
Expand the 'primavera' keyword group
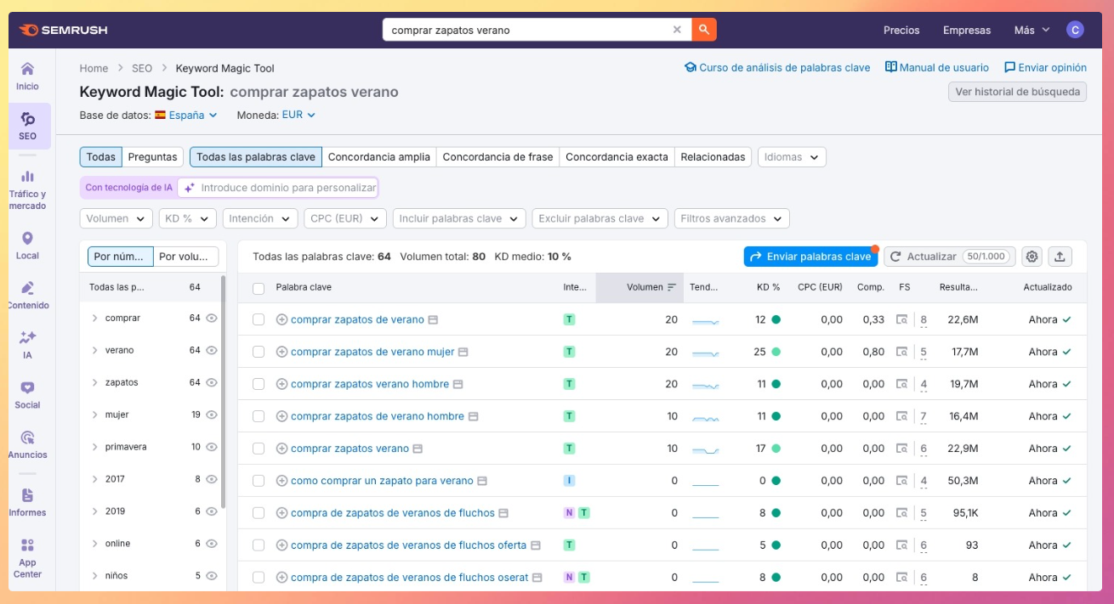point(94,447)
